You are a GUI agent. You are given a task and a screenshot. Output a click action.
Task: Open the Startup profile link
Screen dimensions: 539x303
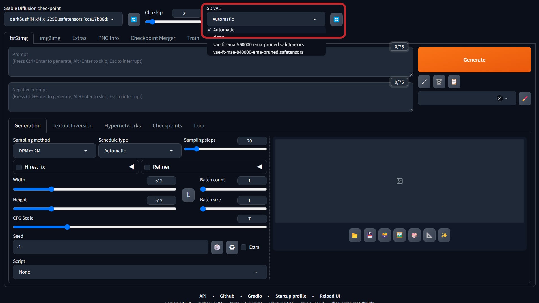click(291, 296)
